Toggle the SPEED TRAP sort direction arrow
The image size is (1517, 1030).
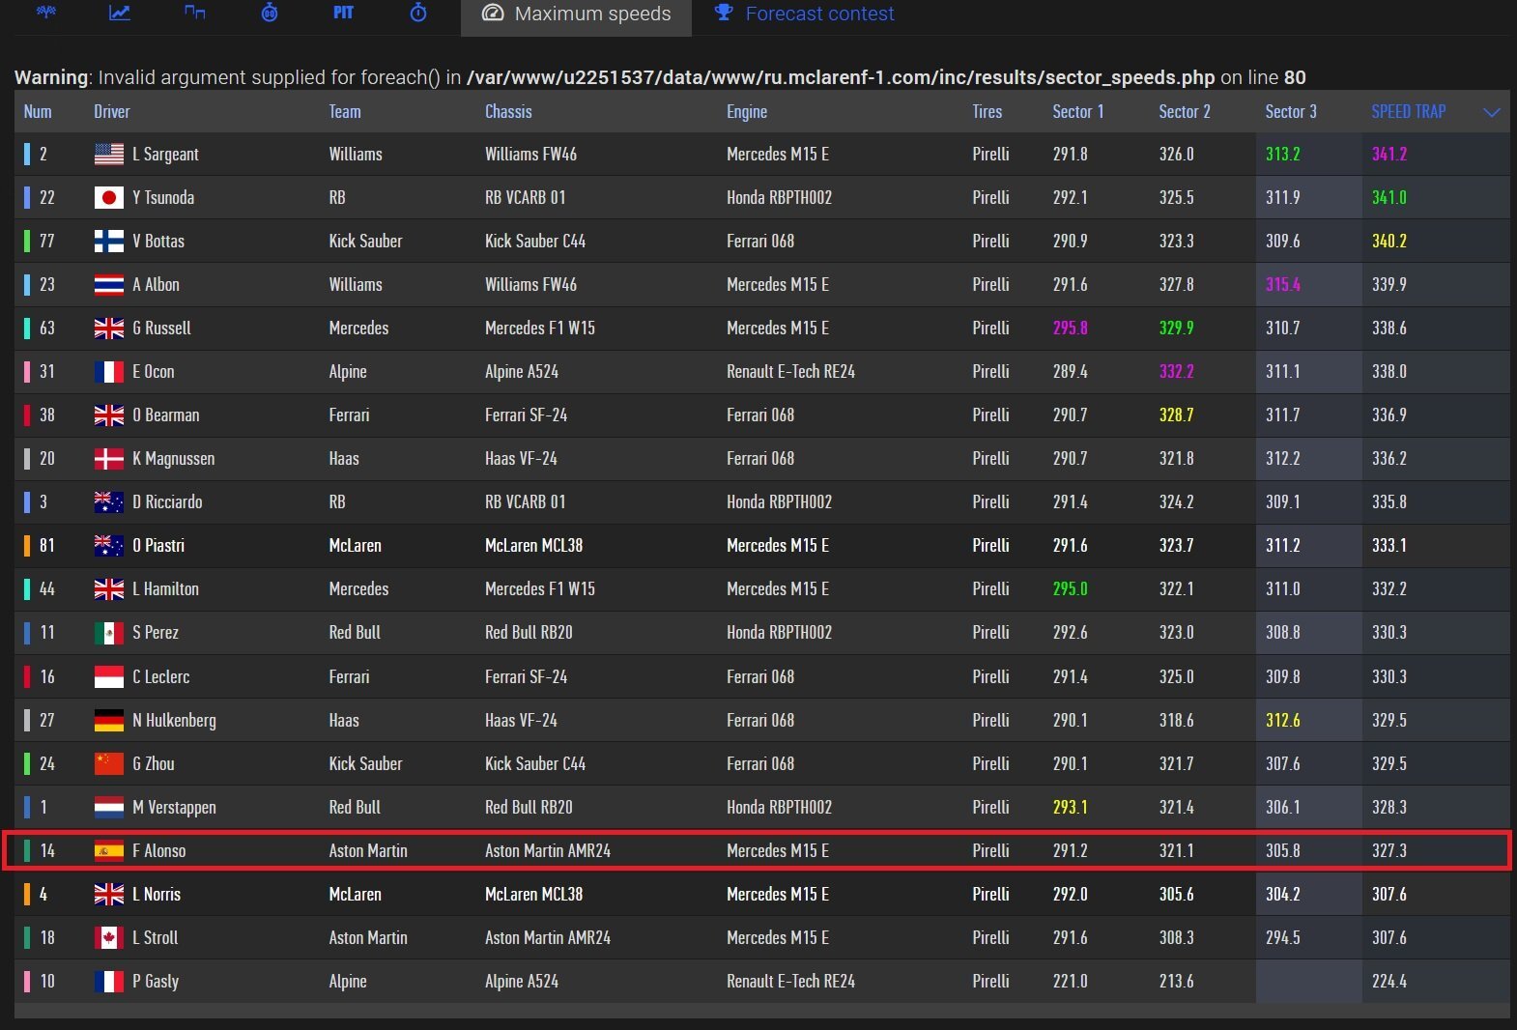click(x=1492, y=112)
